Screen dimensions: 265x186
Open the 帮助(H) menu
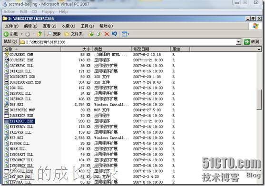(x=106, y=26)
